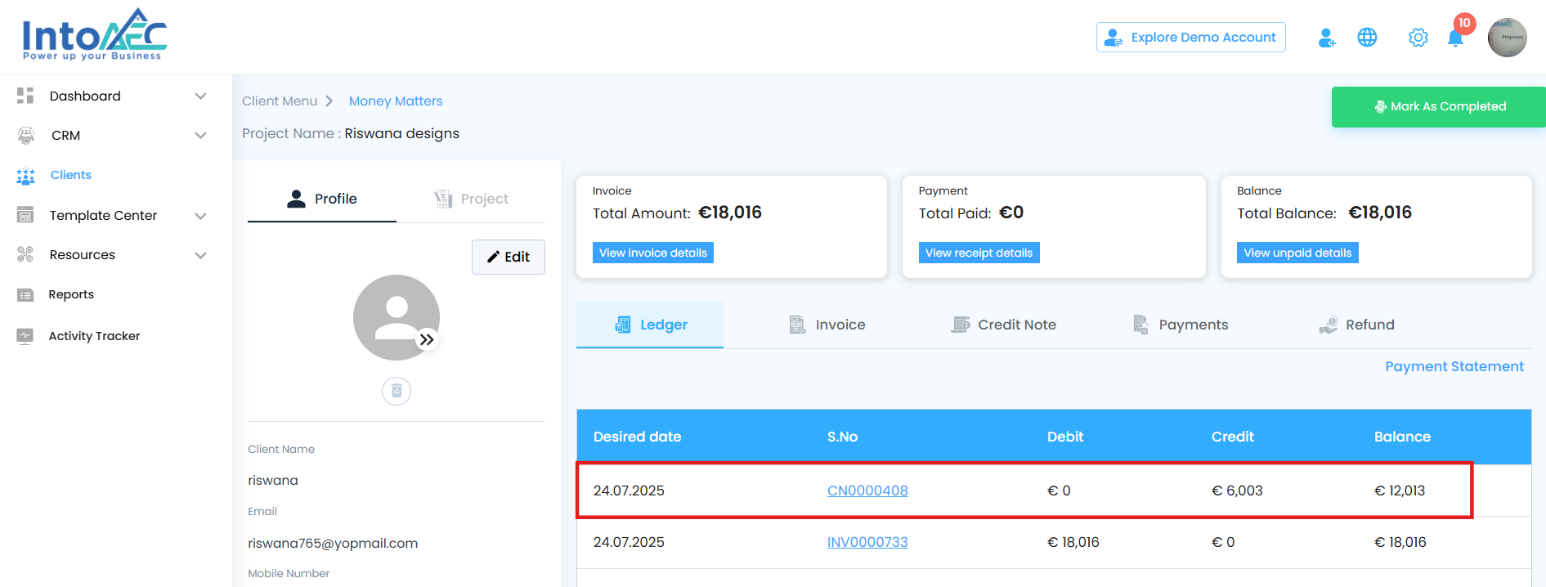
Task: Click the notification bell icon
Action: (x=1455, y=38)
